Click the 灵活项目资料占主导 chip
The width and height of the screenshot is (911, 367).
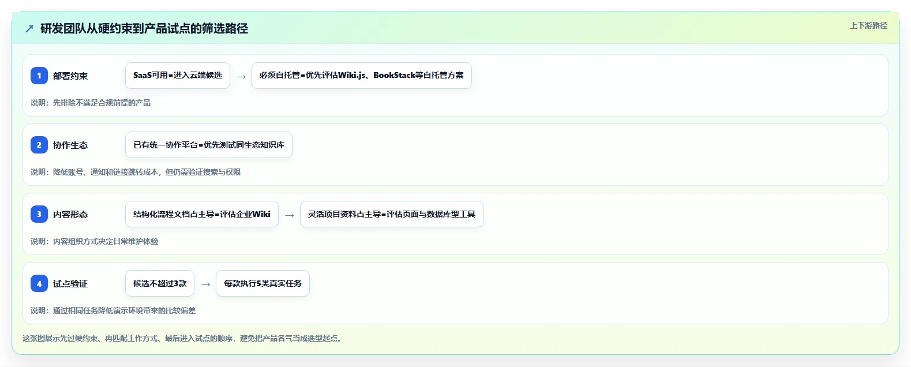pyautogui.click(x=392, y=214)
